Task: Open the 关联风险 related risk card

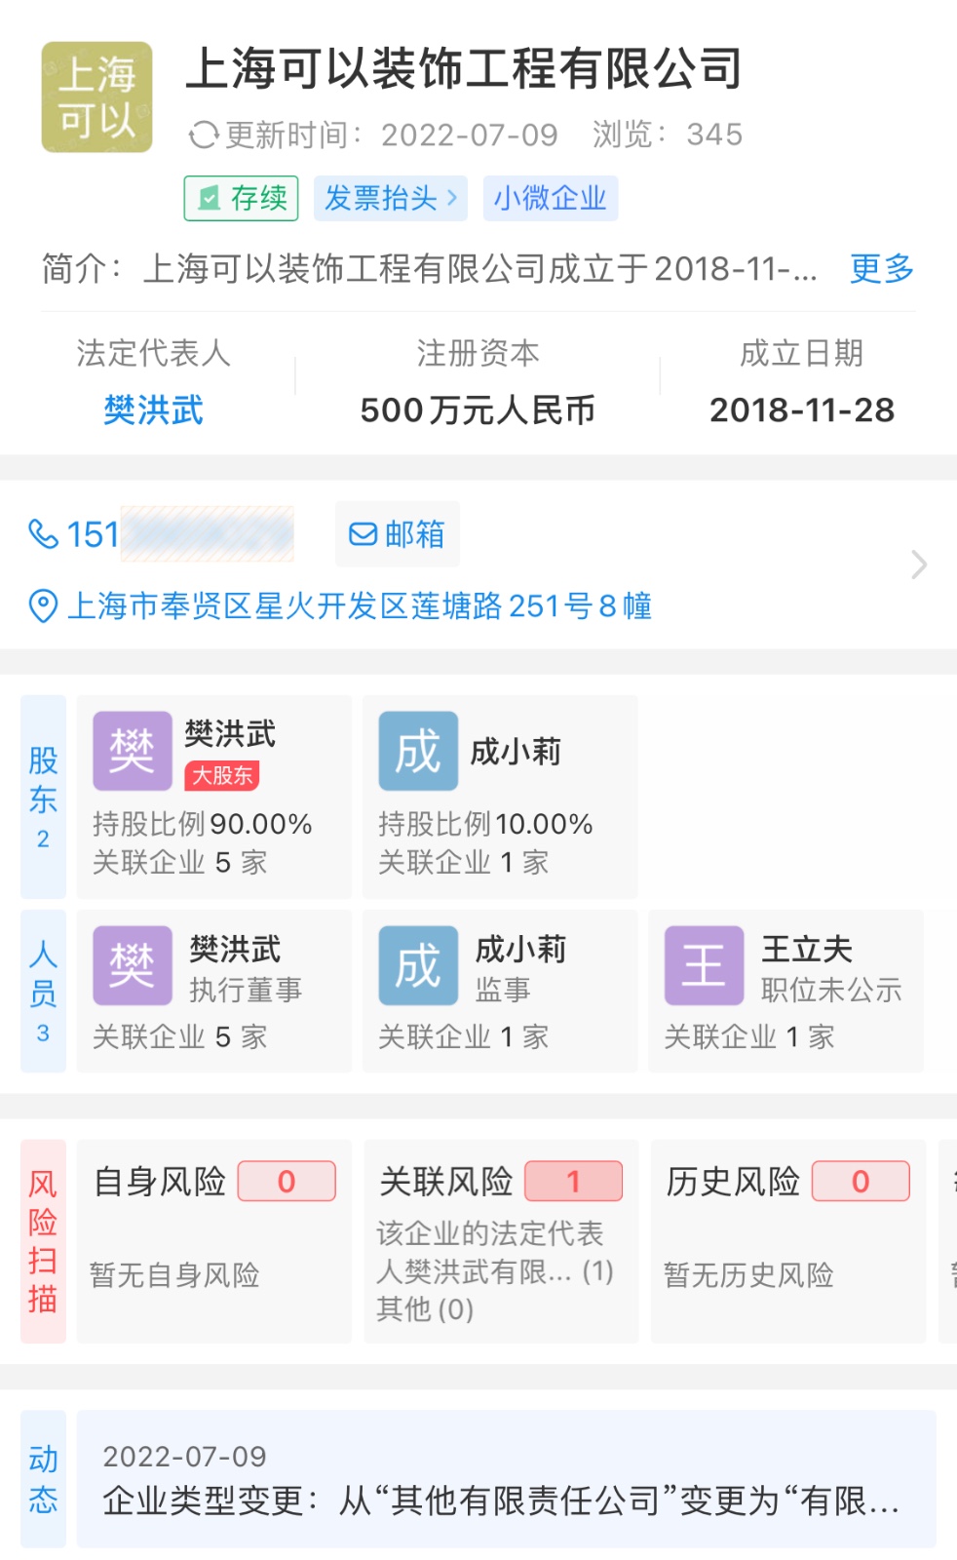Action: click(501, 1241)
